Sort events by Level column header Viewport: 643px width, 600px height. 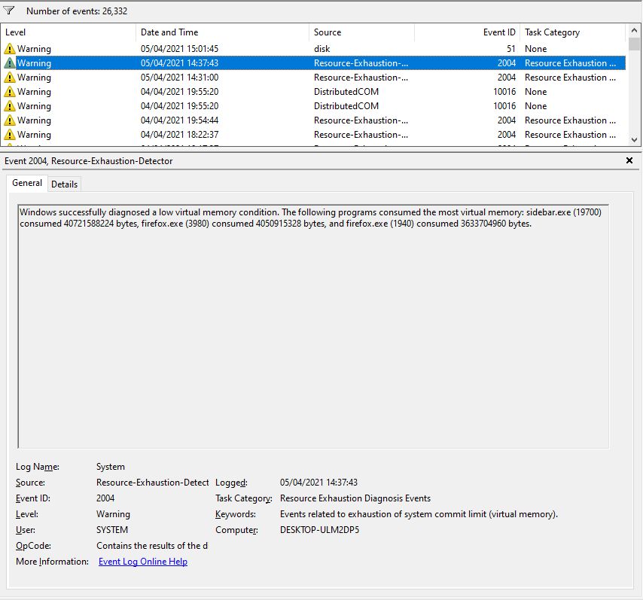[68, 32]
